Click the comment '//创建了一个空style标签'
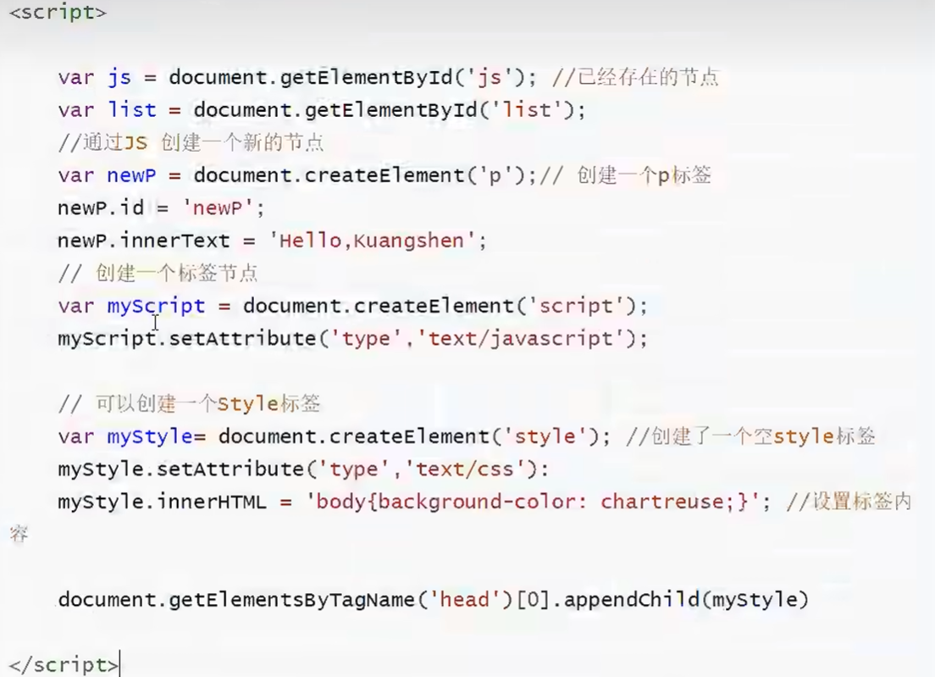 750,436
